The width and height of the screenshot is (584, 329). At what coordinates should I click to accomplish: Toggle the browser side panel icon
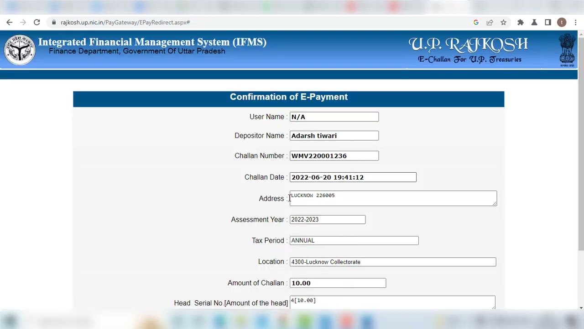coord(548,22)
